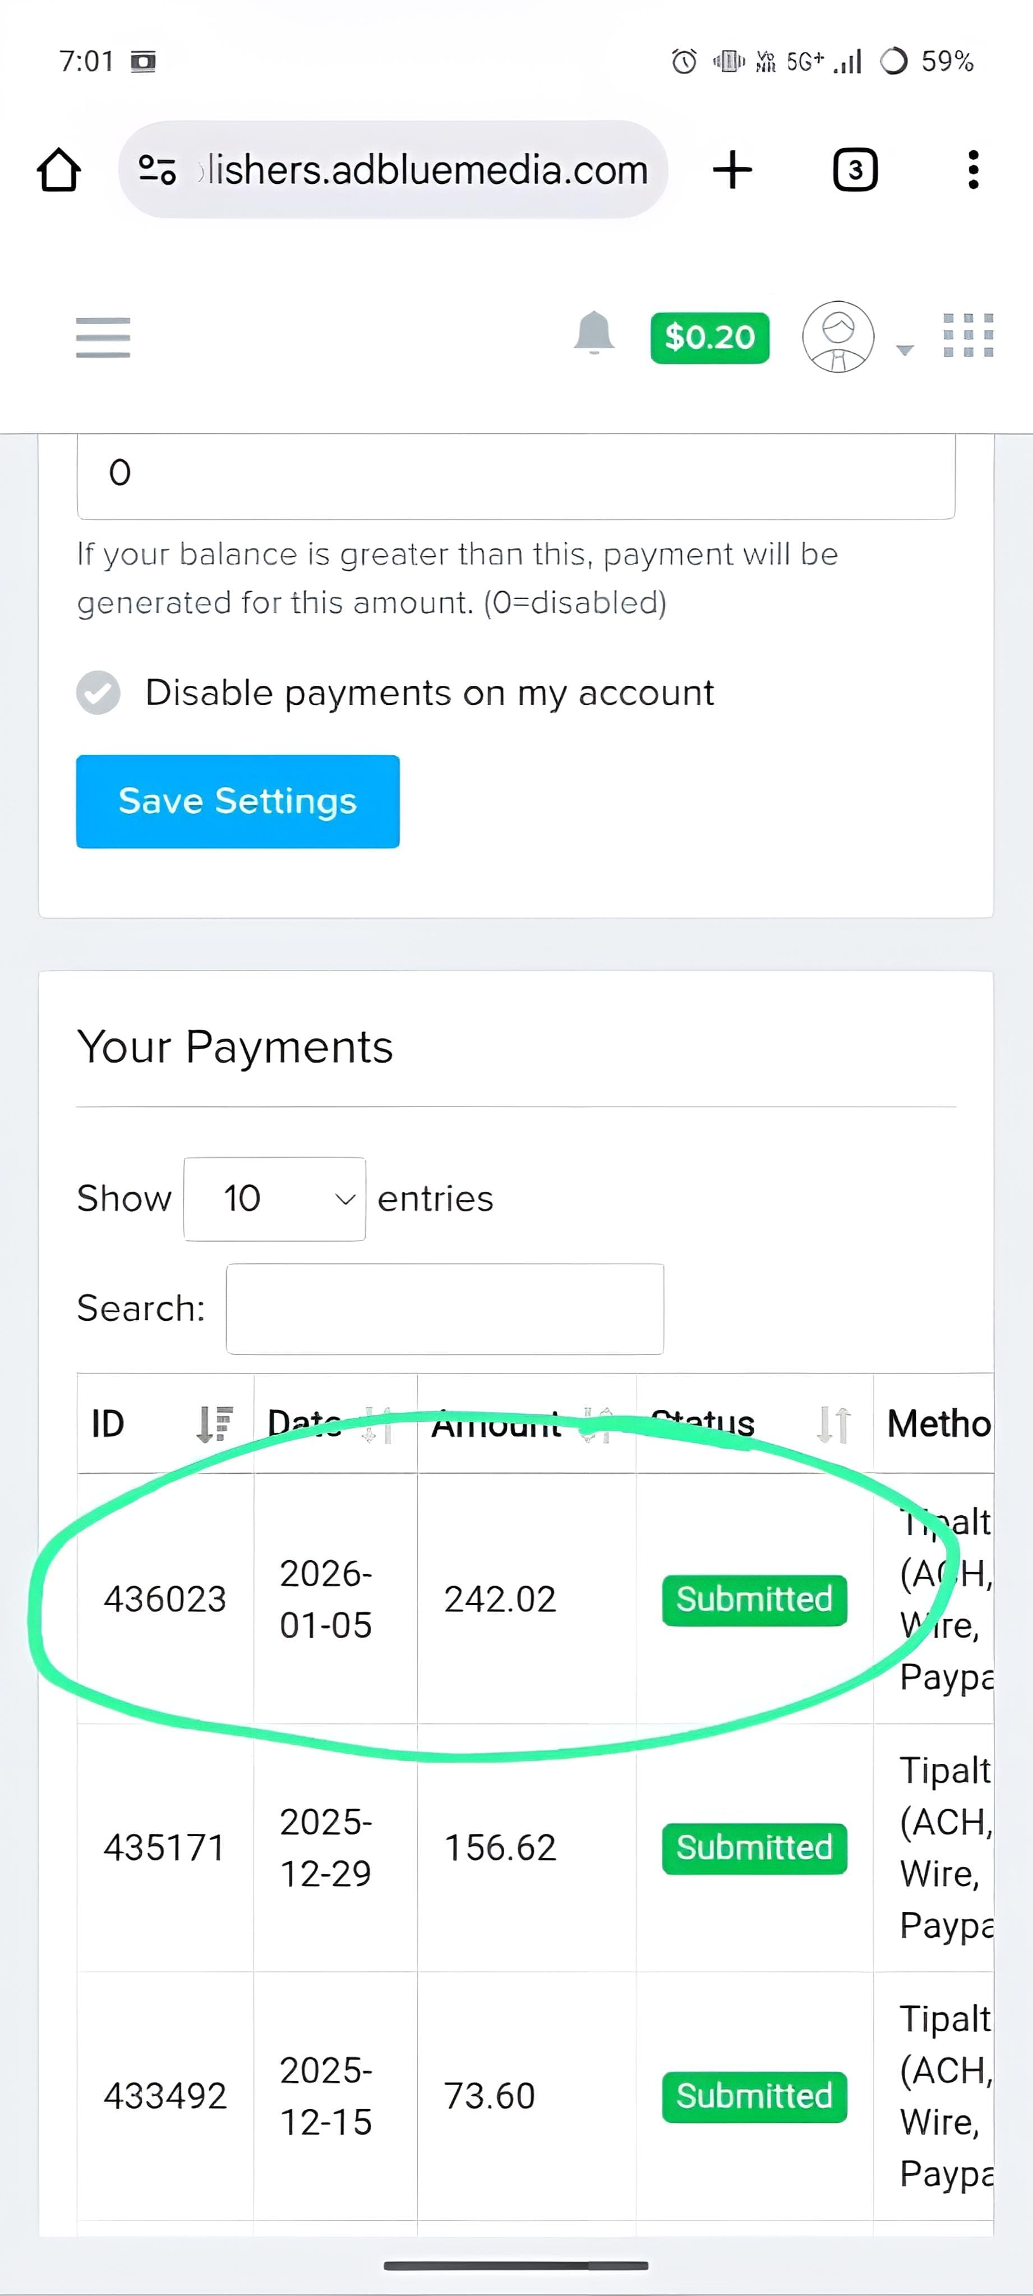Open the apps grid icon
Image resolution: width=1033 pixels, height=2296 pixels.
click(968, 336)
